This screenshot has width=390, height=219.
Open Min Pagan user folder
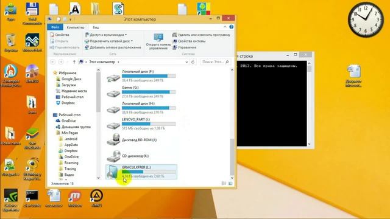67,133
